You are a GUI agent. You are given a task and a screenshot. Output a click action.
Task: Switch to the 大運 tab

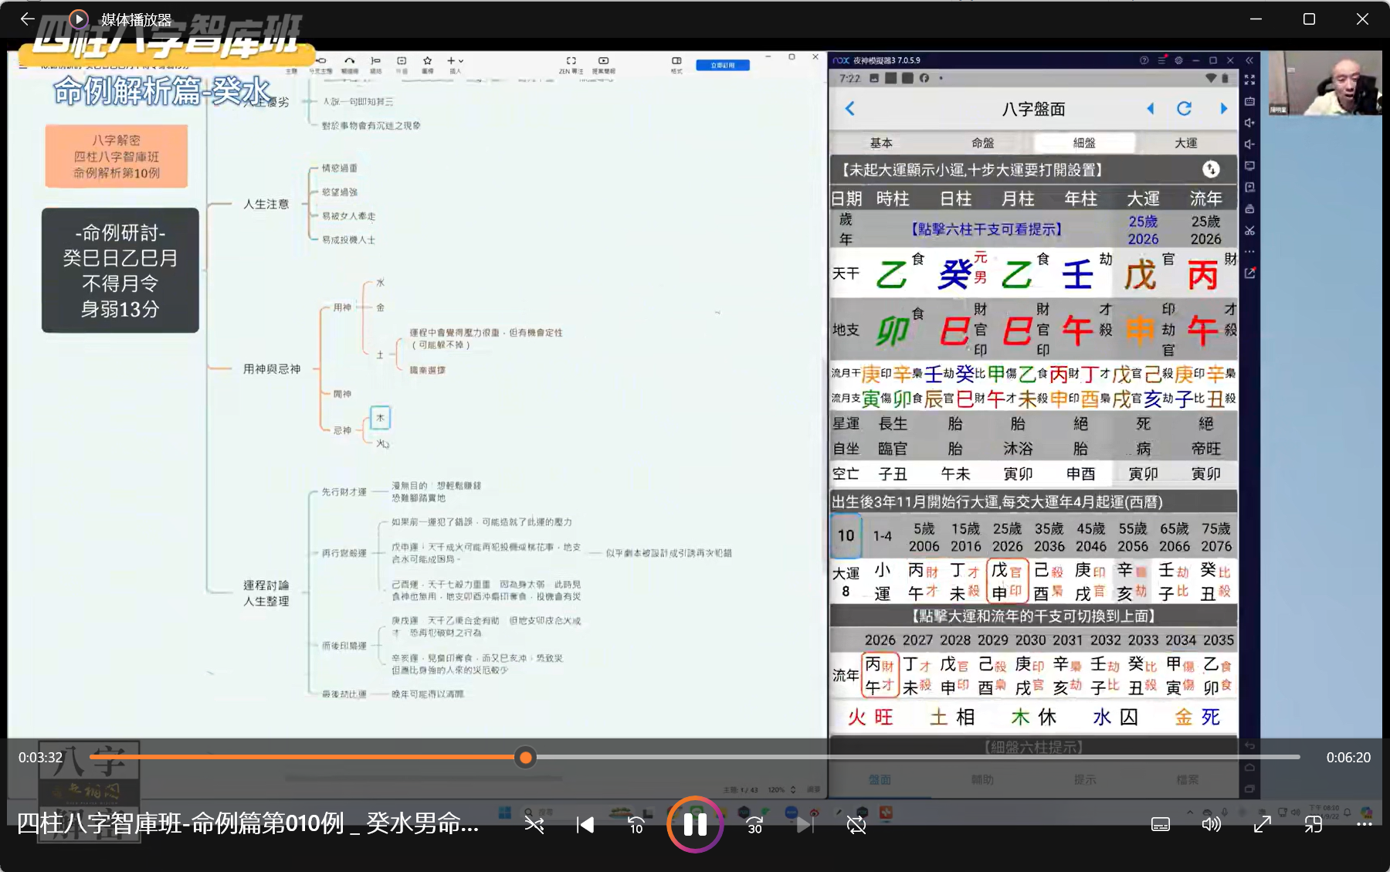(1186, 143)
